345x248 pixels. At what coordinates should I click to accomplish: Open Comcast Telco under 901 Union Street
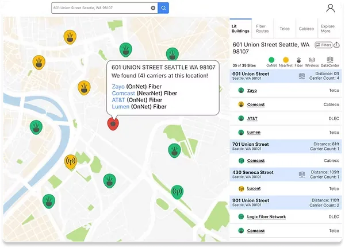(x=256, y=231)
